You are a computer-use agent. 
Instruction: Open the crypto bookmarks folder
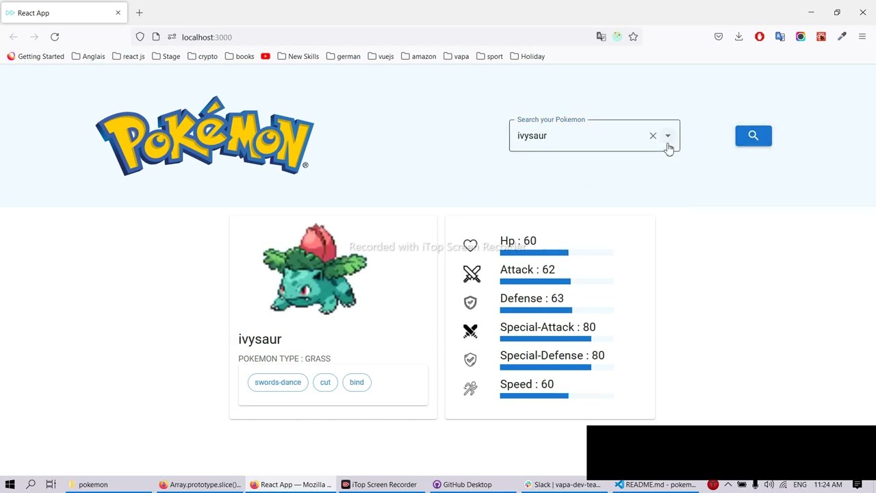click(203, 56)
